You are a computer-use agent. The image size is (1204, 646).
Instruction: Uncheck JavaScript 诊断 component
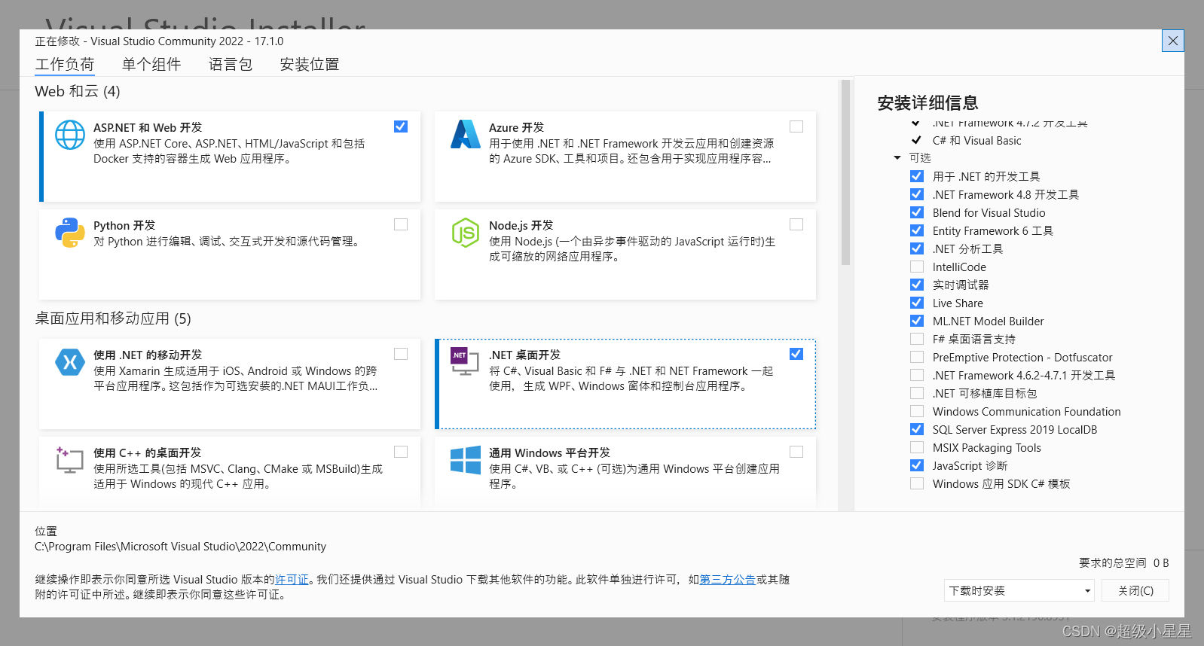(917, 465)
